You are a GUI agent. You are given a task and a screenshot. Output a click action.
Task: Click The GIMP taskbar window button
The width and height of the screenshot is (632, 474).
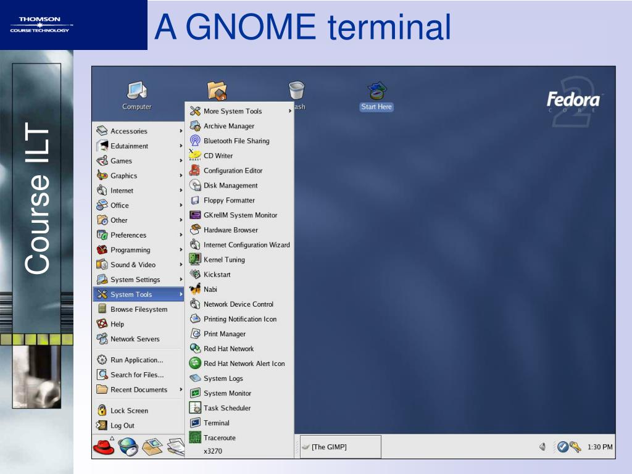341,447
